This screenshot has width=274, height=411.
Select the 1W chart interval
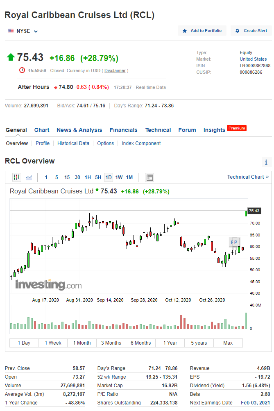coord(119,177)
